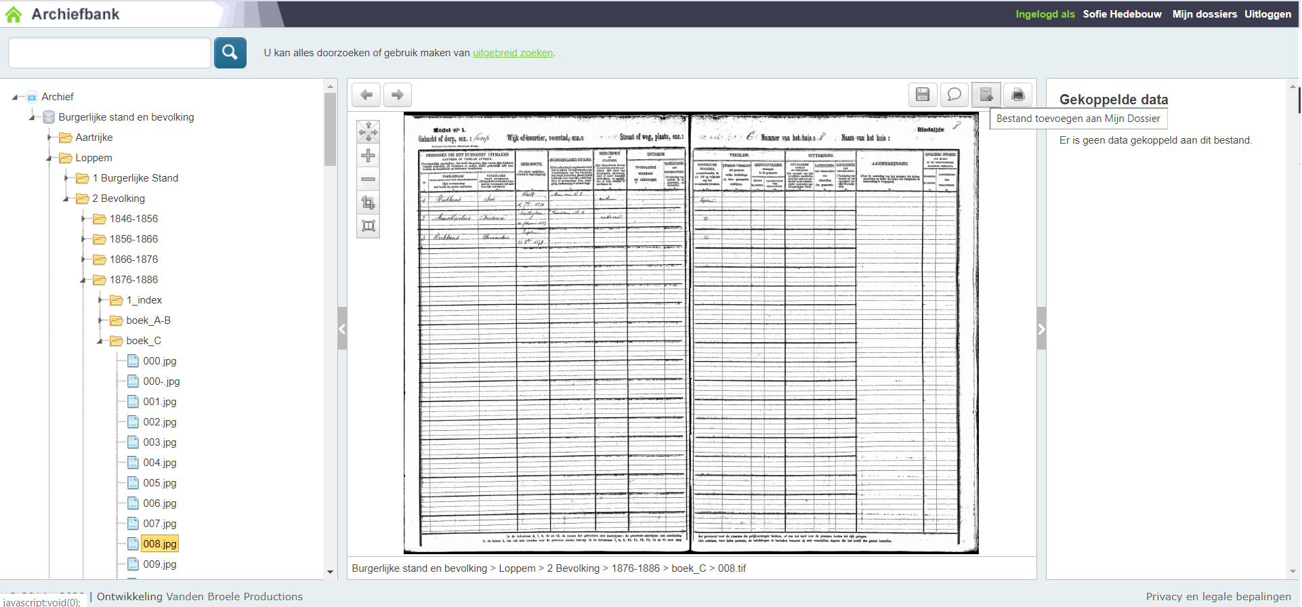
Task: Click the comment speech bubble icon
Action: point(954,95)
